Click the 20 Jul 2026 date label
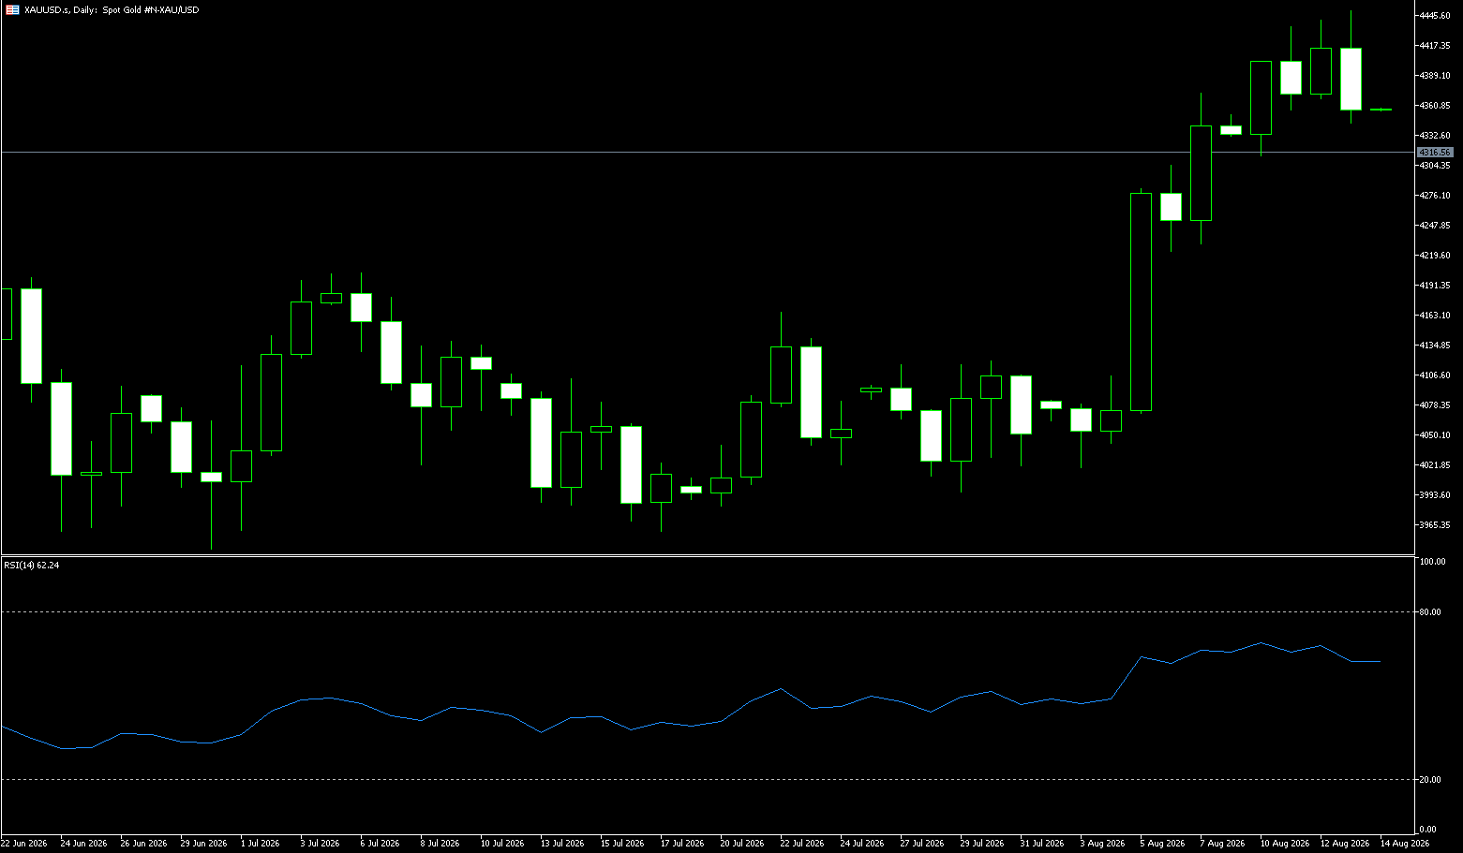This screenshot has width=1463, height=853. 742,844
